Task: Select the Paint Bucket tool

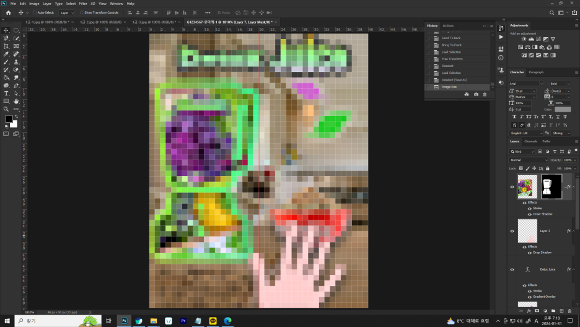Action: point(6,78)
